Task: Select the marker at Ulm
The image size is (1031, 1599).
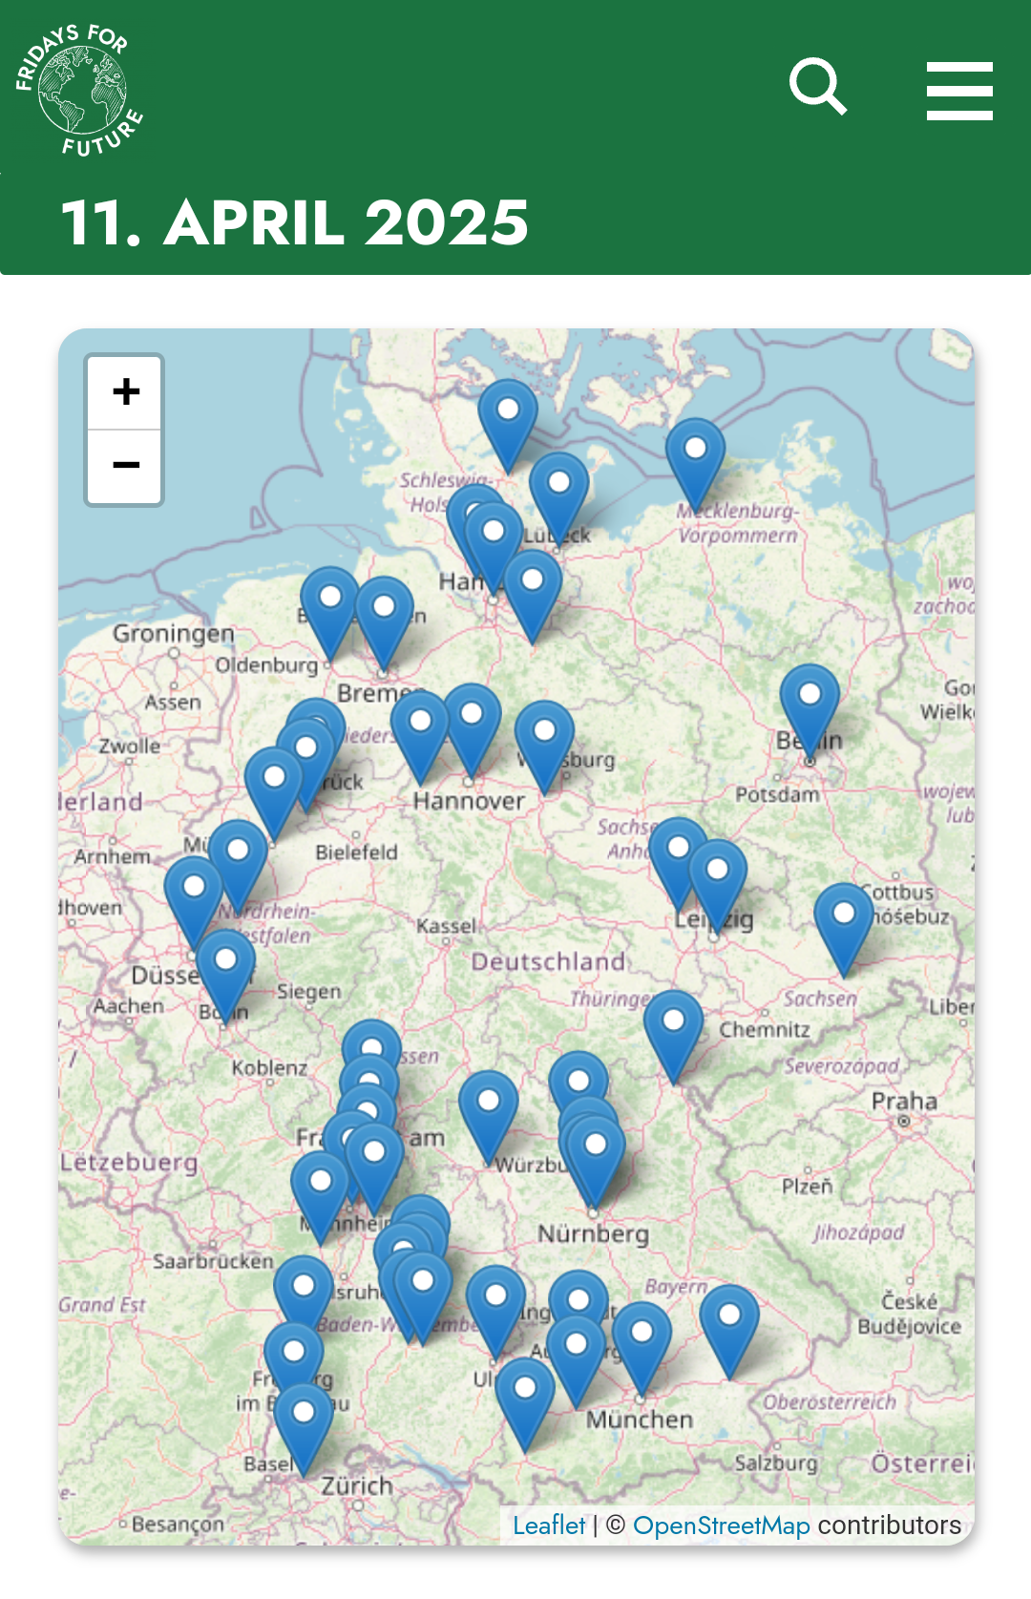Action: tap(495, 1313)
